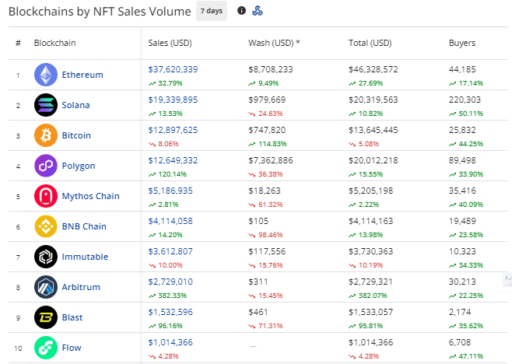
Task: Click the Ethereum logo icon
Action: tap(46, 75)
